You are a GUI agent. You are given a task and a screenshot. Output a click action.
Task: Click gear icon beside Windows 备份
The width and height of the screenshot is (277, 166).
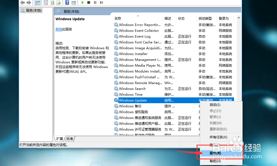pos(116,106)
